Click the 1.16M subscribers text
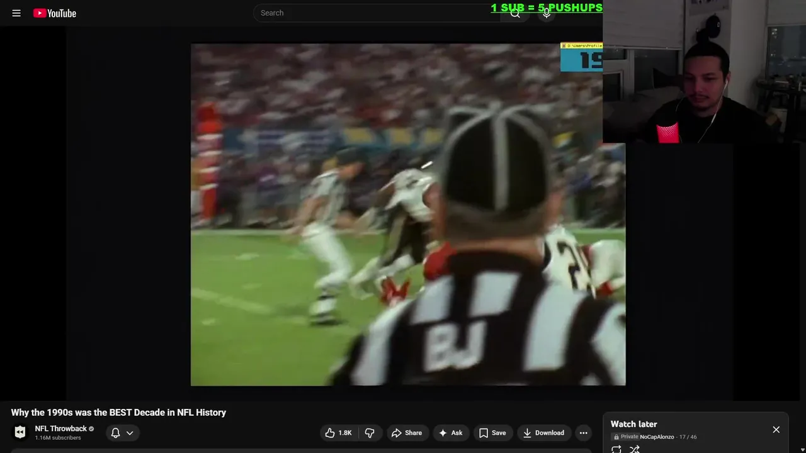806x453 pixels. (58, 438)
